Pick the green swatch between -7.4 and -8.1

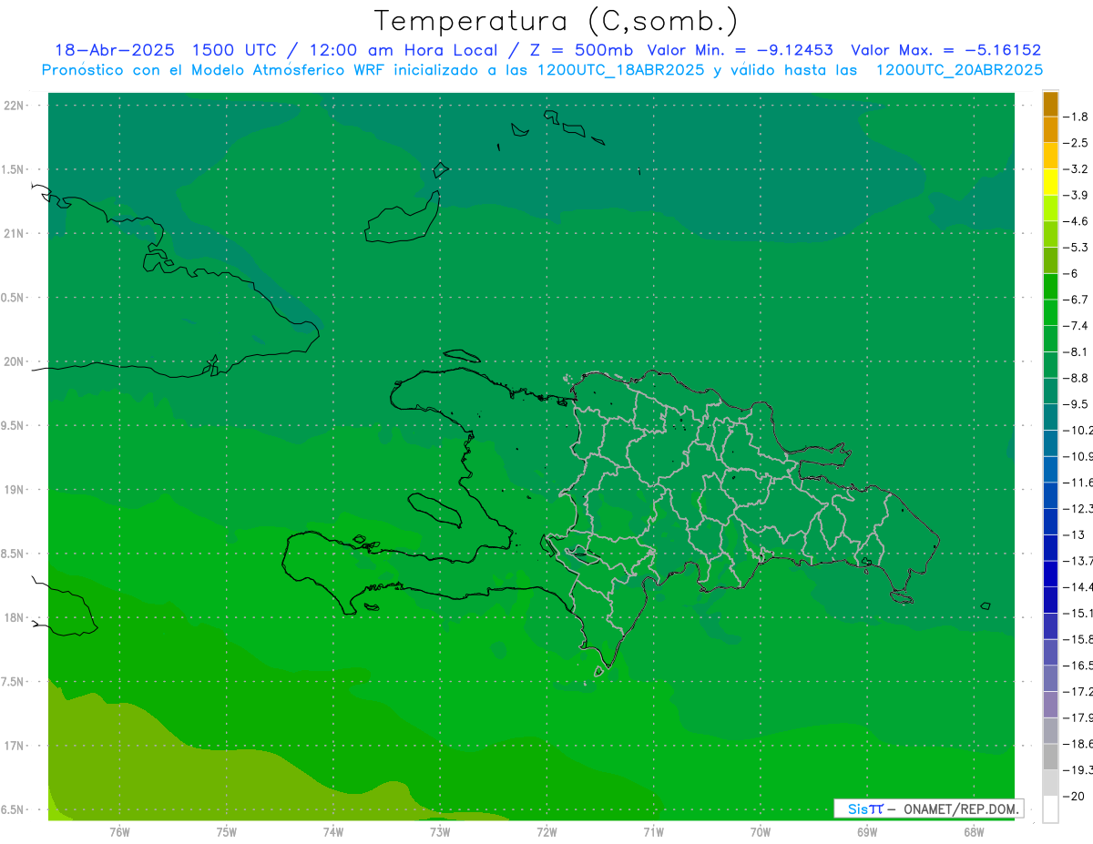point(1050,339)
